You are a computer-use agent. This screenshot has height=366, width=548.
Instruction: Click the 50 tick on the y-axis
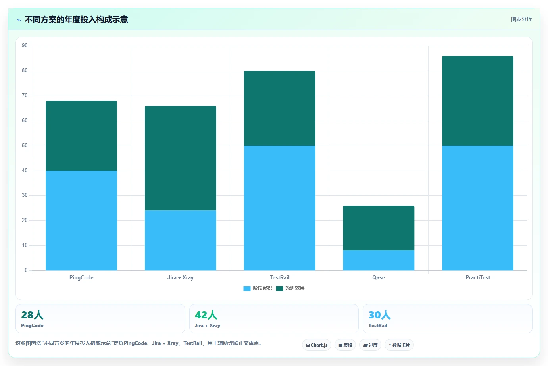pyautogui.click(x=25, y=146)
